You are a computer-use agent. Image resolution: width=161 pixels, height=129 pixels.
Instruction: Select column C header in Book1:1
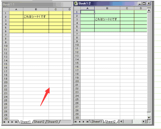pos(56,9)
